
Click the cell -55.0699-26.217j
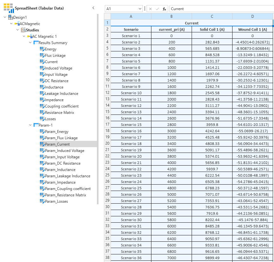pos(252,131)
